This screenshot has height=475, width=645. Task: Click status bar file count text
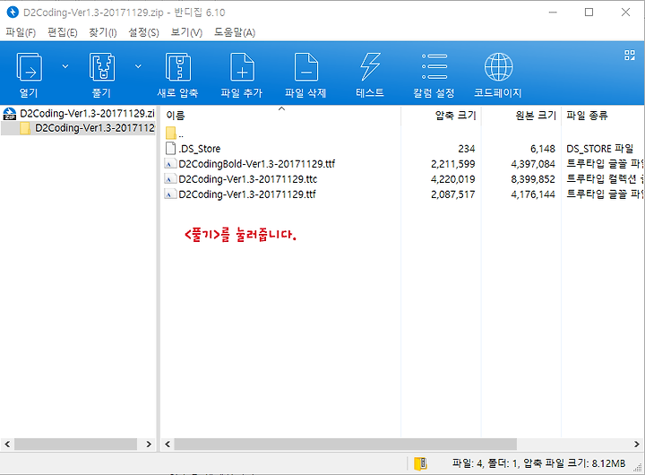[539, 463]
